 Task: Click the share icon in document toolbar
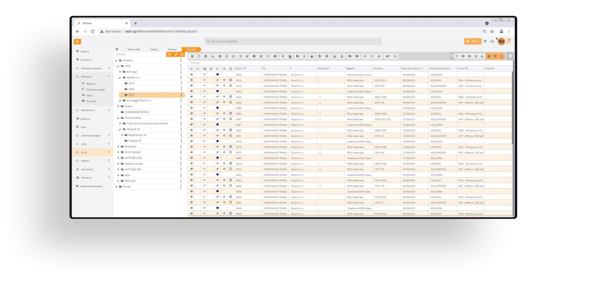pyautogui.click(x=282, y=56)
